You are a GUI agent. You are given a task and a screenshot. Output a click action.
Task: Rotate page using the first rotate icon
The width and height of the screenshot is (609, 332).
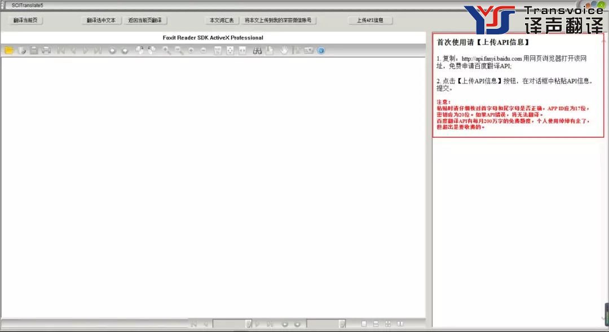(139, 50)
